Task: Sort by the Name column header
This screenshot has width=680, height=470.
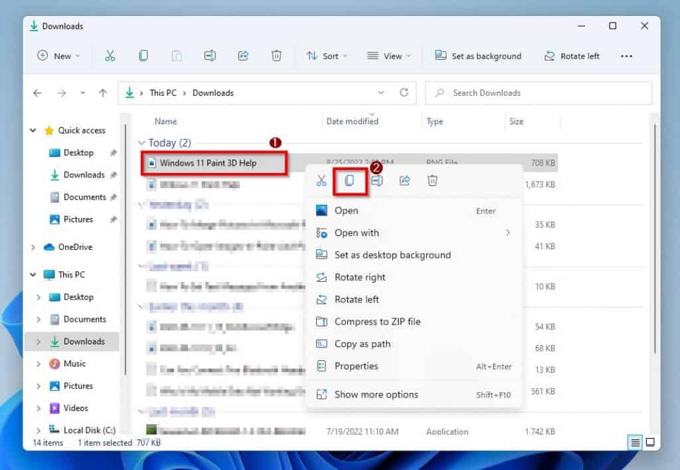Action: click(x=165, y=122)
